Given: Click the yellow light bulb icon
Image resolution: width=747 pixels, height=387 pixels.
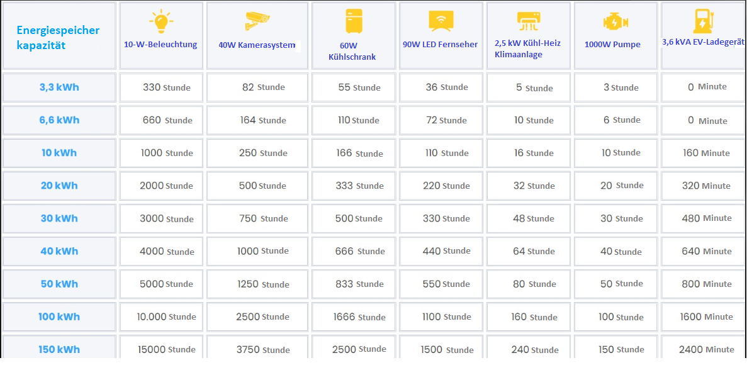Looking at the screenshot, I should coord(161,21).
